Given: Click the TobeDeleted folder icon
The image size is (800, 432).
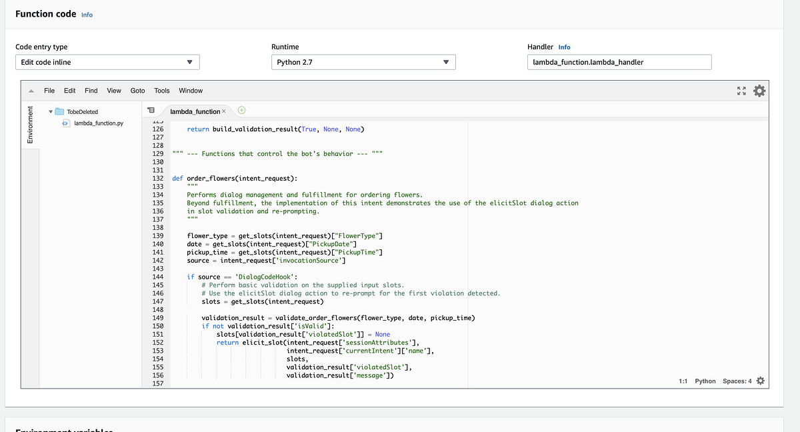Looking at the screenshot, I should pos(59,111).
